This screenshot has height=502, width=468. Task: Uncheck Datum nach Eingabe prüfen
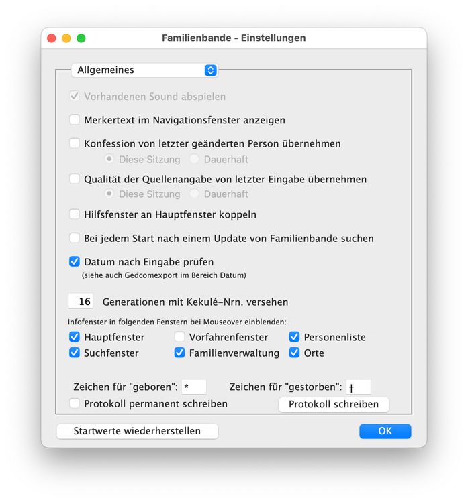75,261
